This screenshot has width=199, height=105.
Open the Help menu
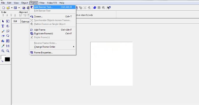(x=62, y=3)
